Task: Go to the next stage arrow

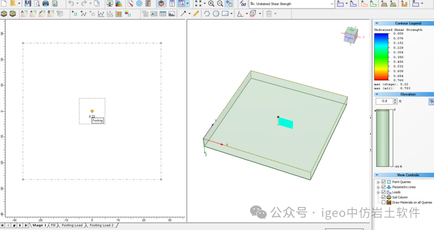Action: (x=20, y=225)
